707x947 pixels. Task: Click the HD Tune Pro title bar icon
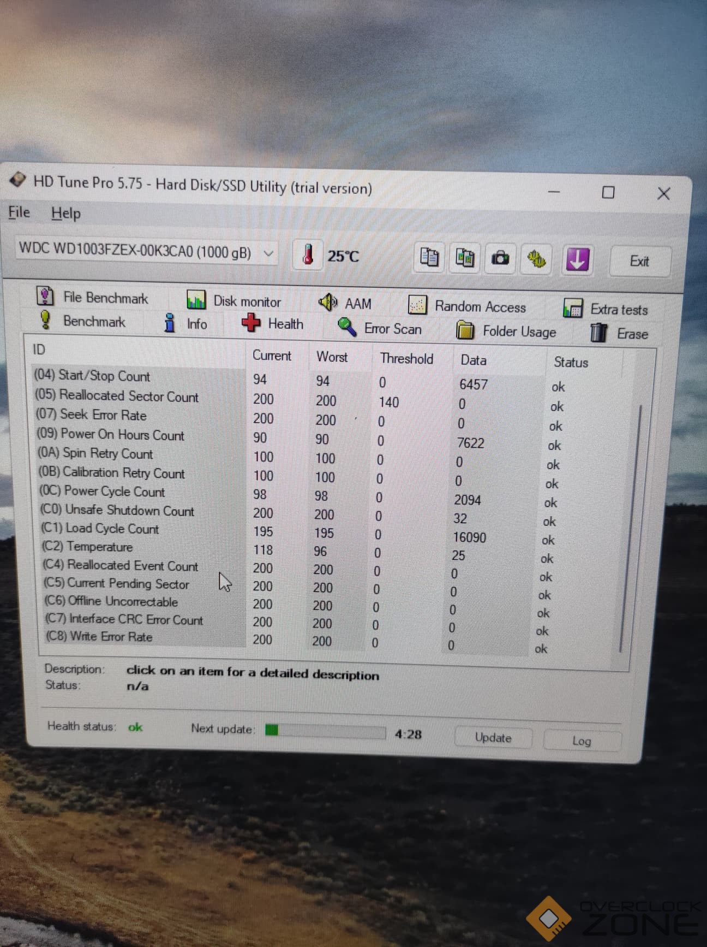(x=18, y=179)
